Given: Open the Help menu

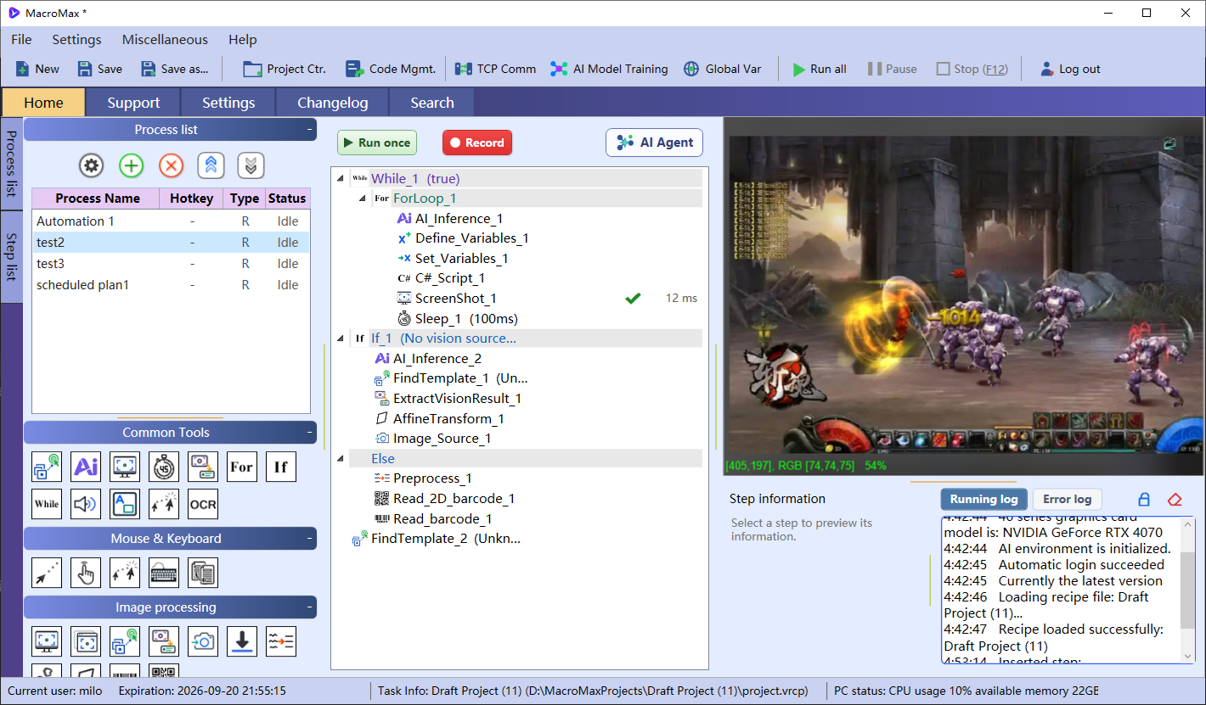Looking at the screenshot, I should pos(243,40).
